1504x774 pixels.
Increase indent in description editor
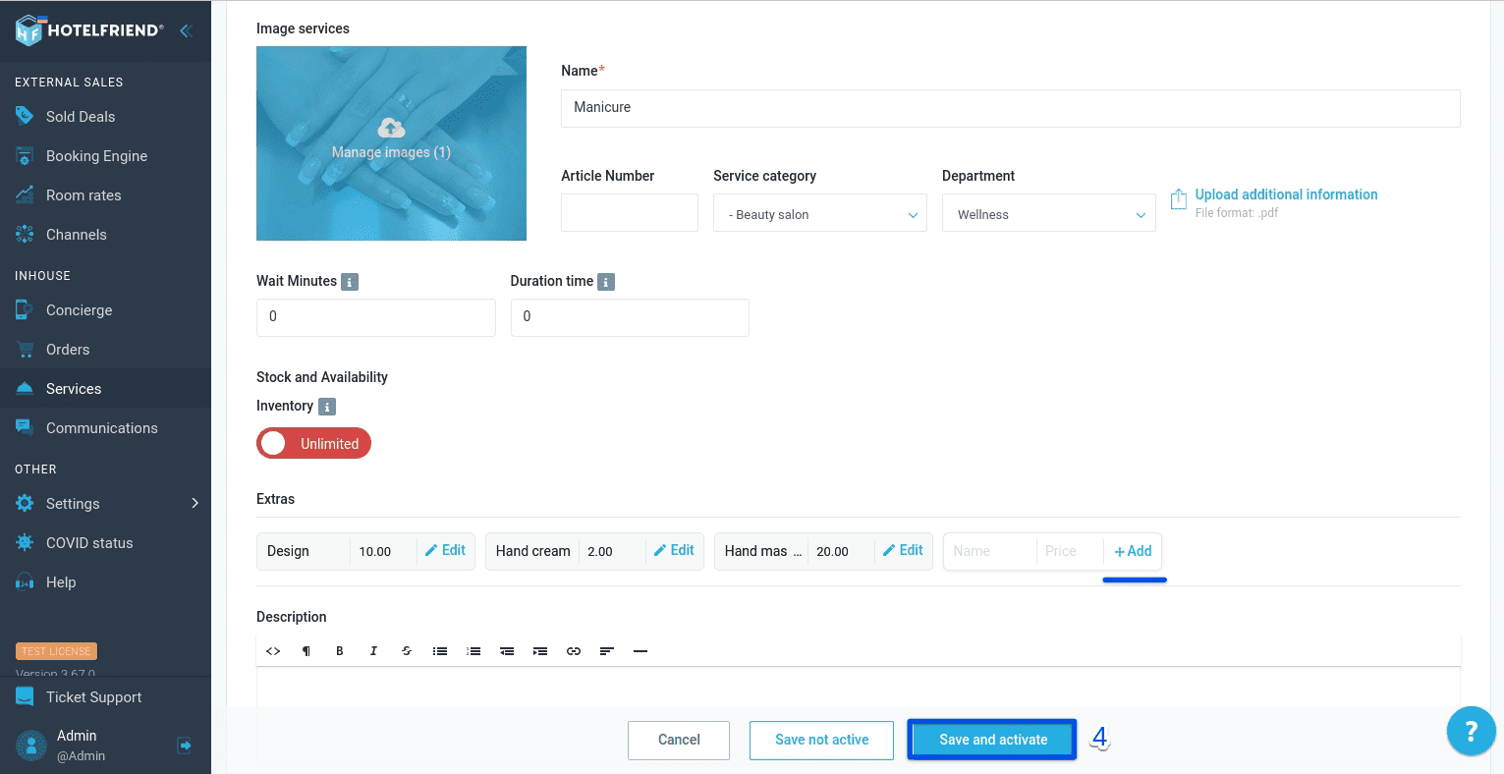[x=540, y=651]
